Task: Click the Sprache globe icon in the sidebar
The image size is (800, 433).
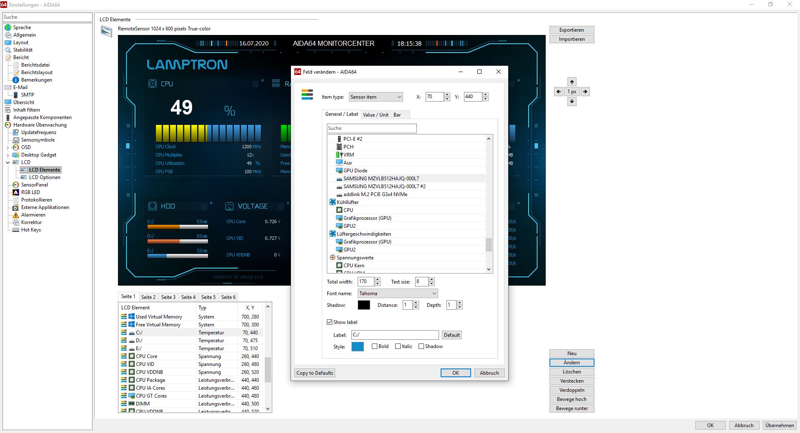Action: tap(8, 27)
